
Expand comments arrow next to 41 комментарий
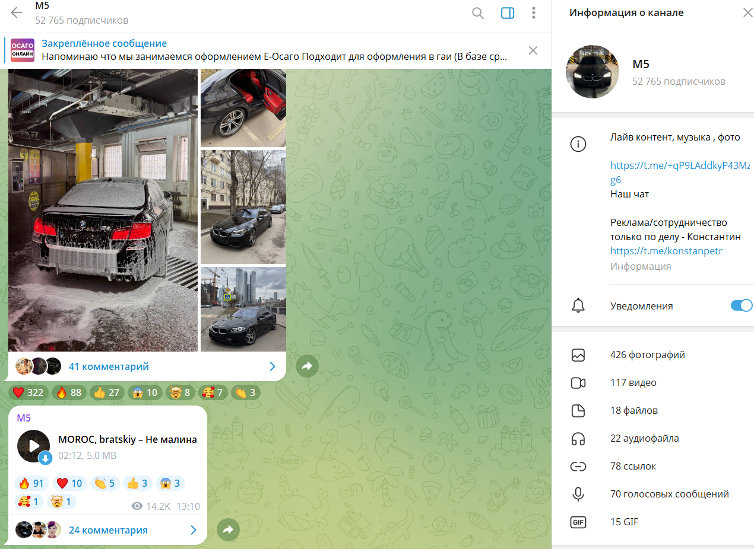pos(273,366)
